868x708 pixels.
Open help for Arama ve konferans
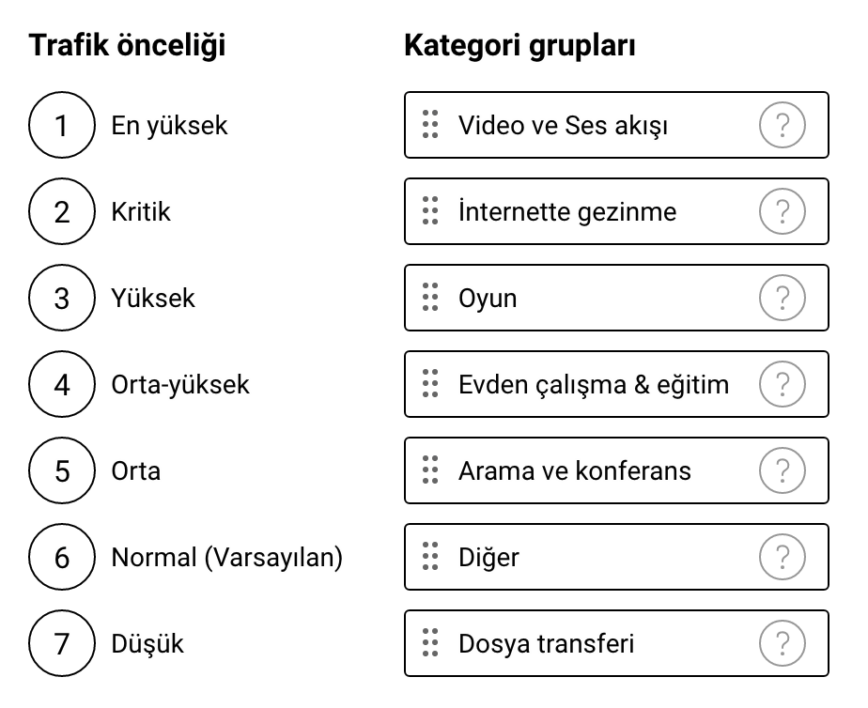pos(782,470)
